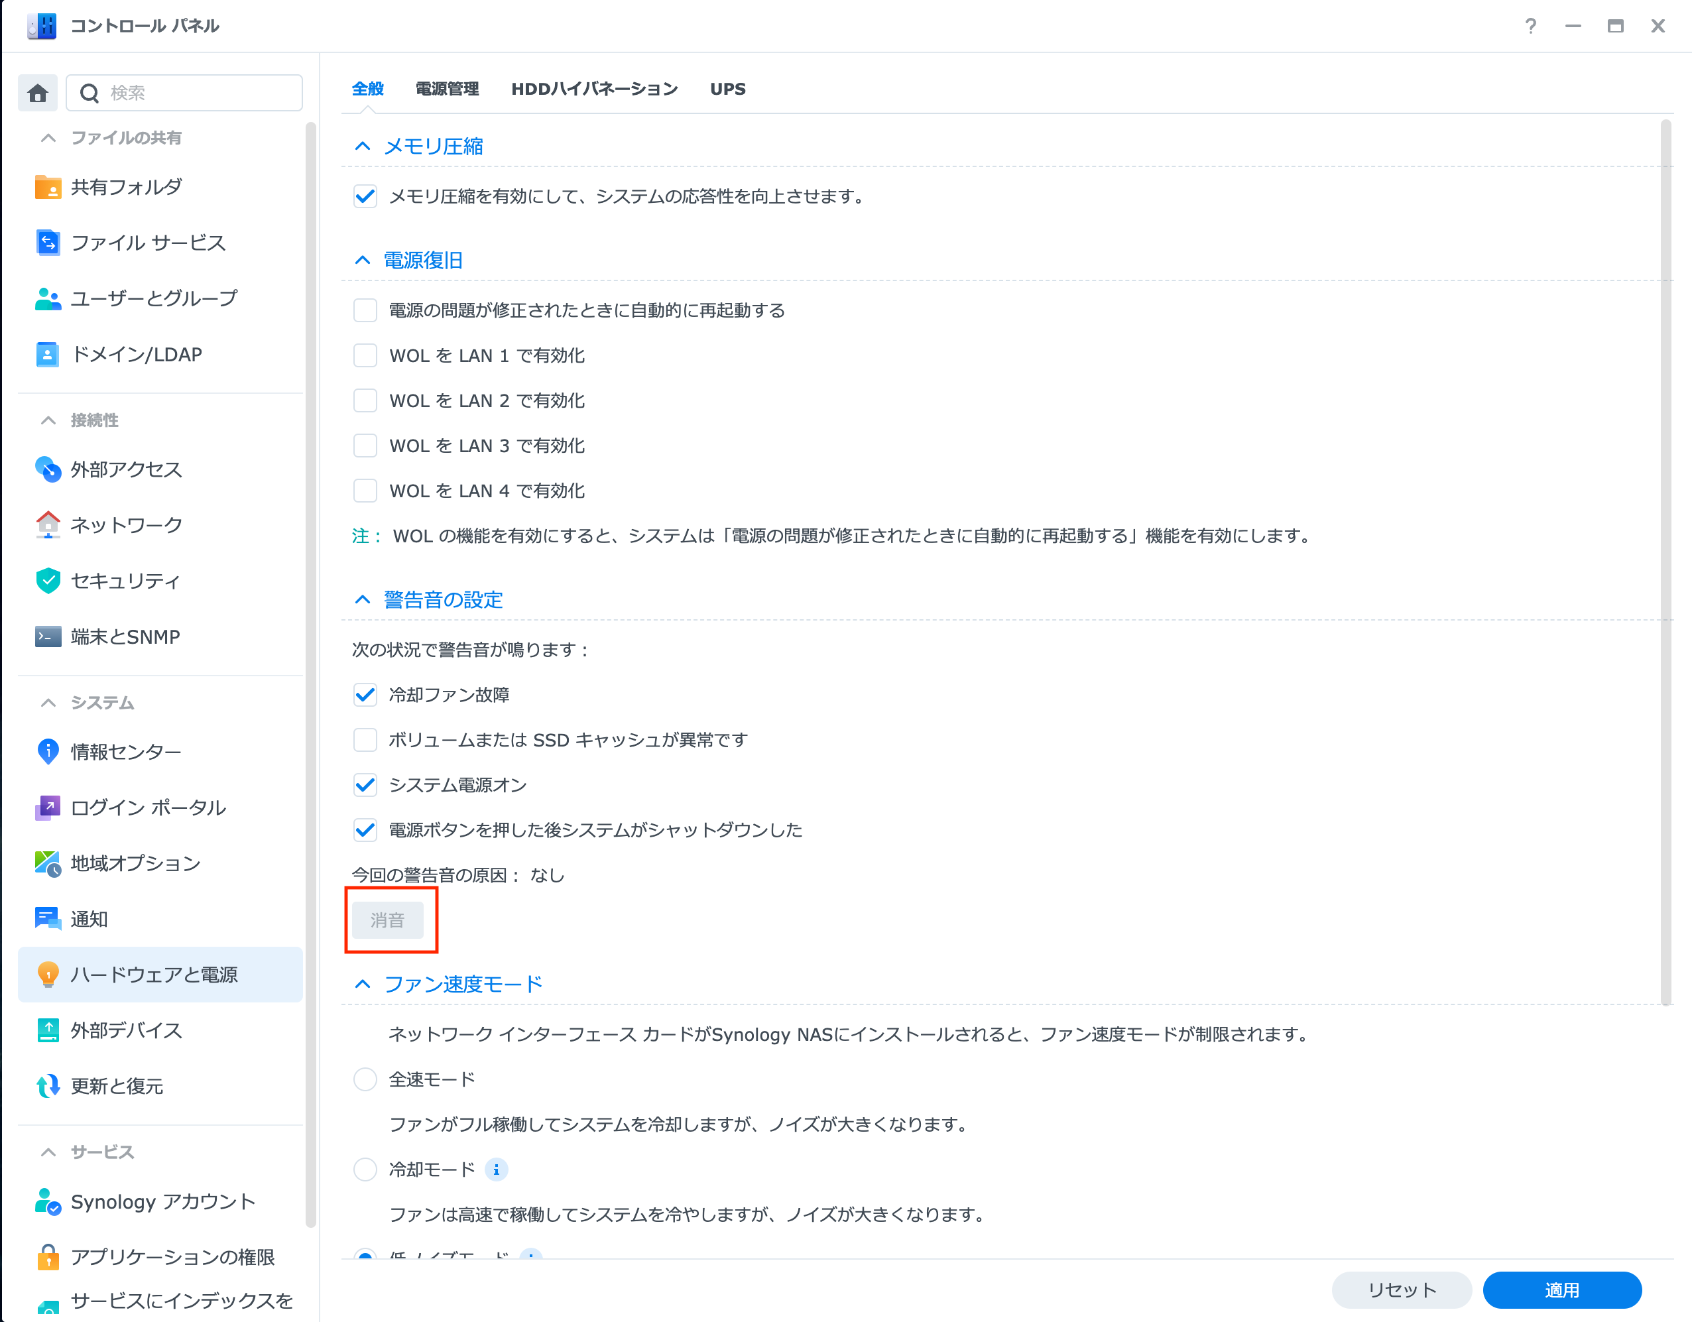Switch to HDDハイバネーション tab
Screen dimensions: 1692x1322
click(x=594, y=89)
